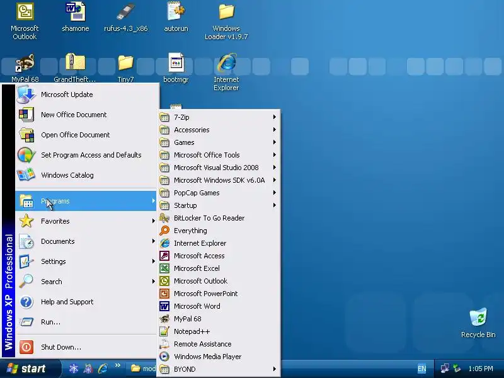This screenshot has width=504, height=378.
Task: Expand the 7-Zip submenu arrow
Action: [275, 117]
